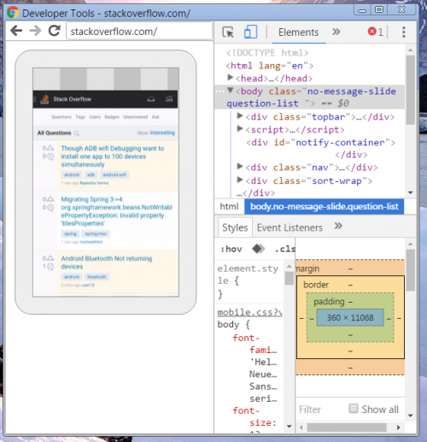This screenshot has height=442, width=427.
Task: Open the Styles tab
Action: [x=235, y=227]
